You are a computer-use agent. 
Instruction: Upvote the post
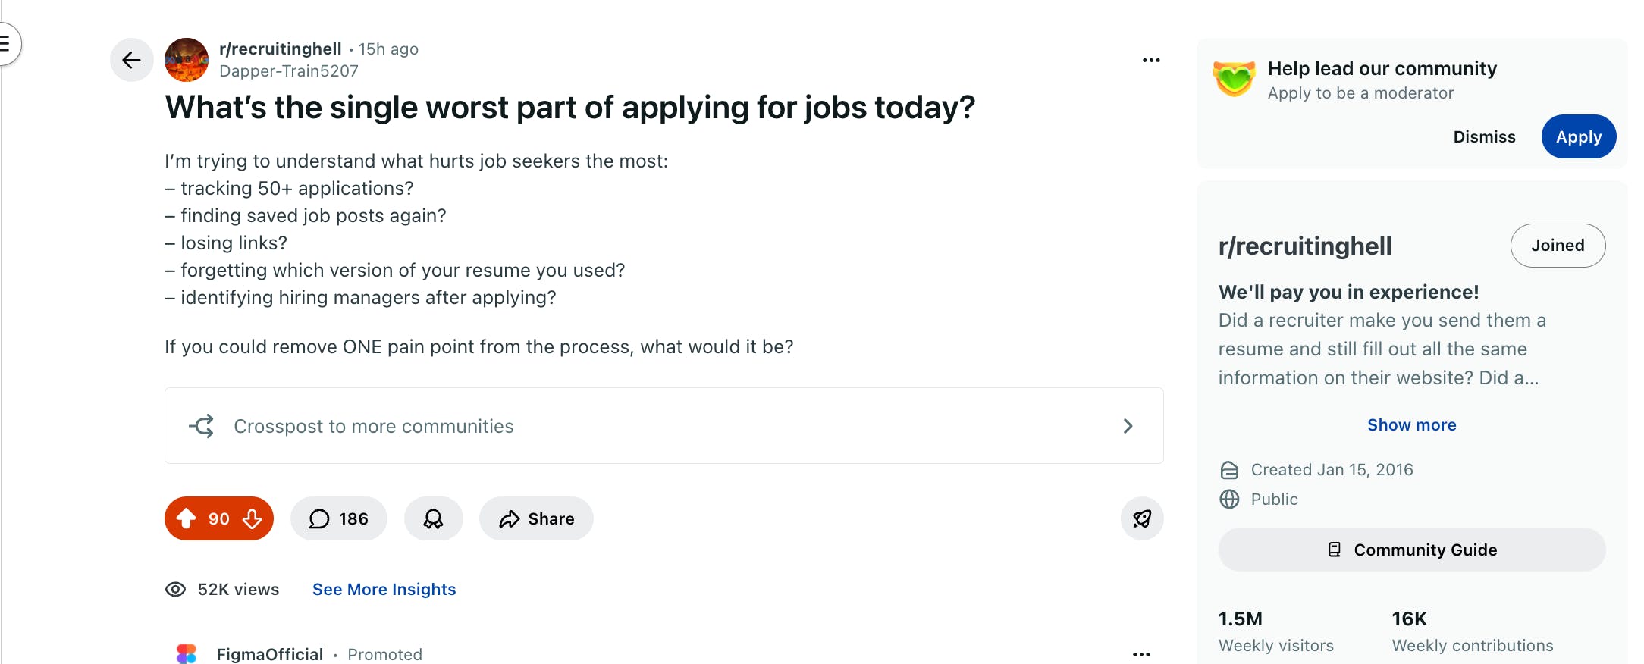click(x=186, y=518)
